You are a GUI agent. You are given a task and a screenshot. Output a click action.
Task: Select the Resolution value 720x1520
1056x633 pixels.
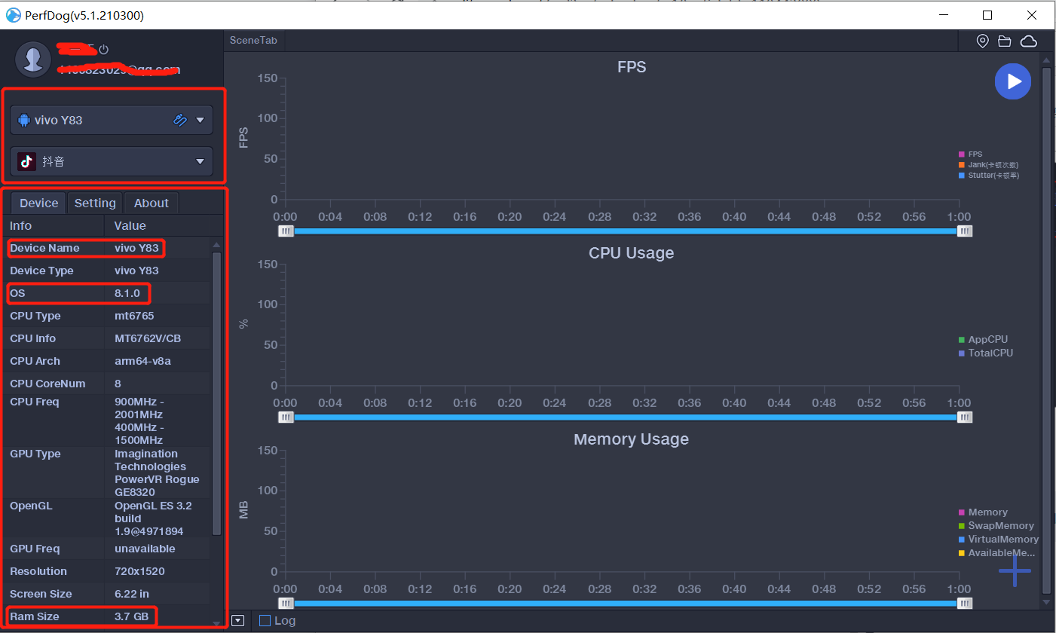(139, 571)
